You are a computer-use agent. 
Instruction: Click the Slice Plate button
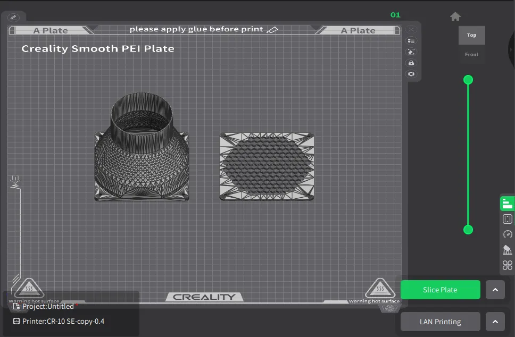440,290
